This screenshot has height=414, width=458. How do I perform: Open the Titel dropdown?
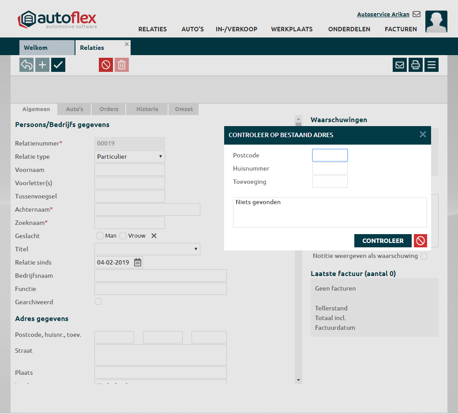coord(147,249)
